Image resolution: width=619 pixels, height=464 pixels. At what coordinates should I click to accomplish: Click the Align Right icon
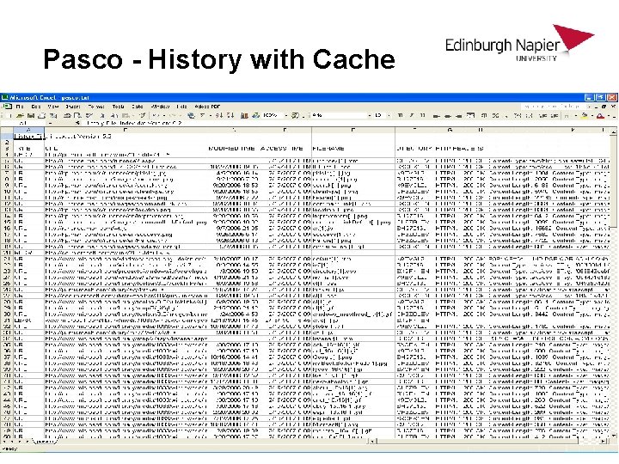point(459,116)
